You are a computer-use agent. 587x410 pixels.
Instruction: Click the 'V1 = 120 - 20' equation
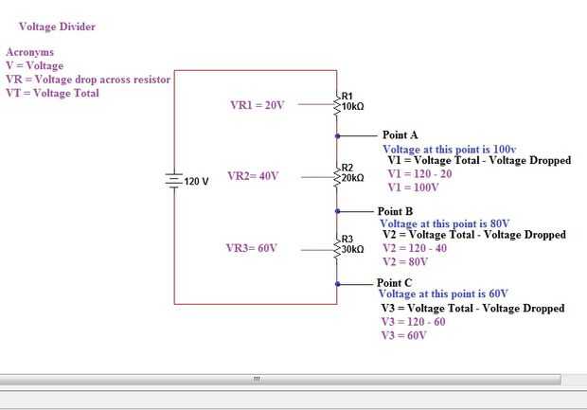tap(420, 173)
